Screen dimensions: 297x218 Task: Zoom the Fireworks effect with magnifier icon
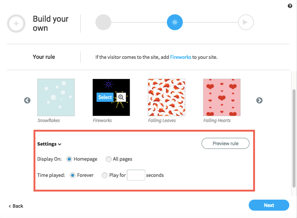coord(121,97)
